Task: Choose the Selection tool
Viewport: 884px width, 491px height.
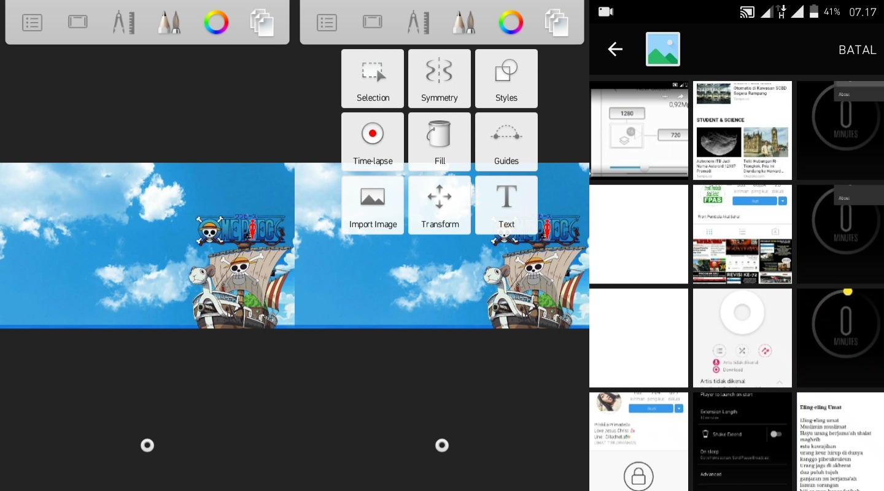Action: coord(373,79)
